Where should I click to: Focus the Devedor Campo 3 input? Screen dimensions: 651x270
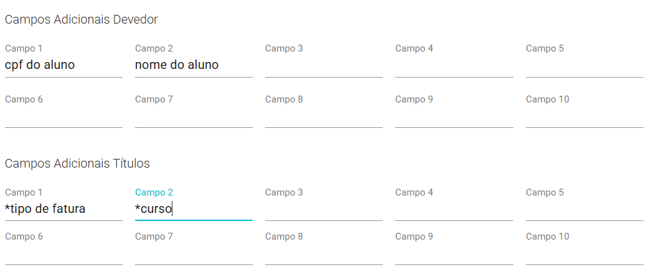pyautogui.click(x=324, y=65)
